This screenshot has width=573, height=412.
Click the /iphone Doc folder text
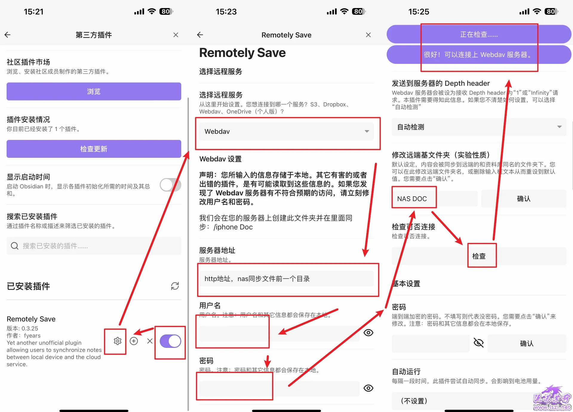coord(233,227)
